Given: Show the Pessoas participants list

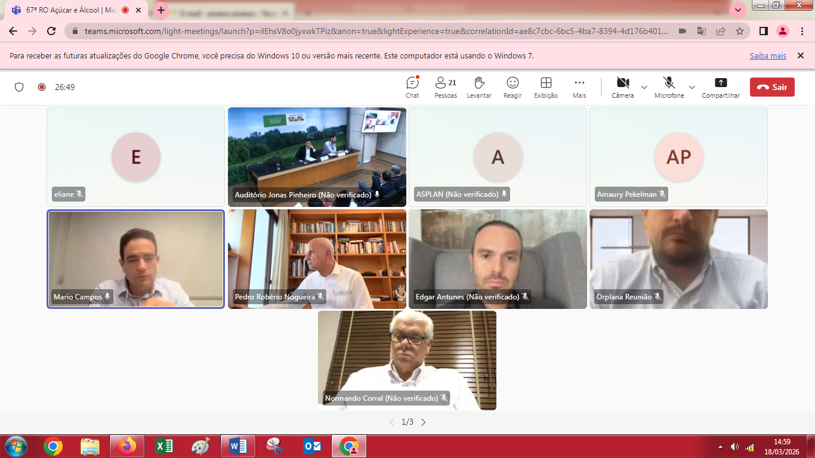Looking at the screenshot, I should coord(445,87).
